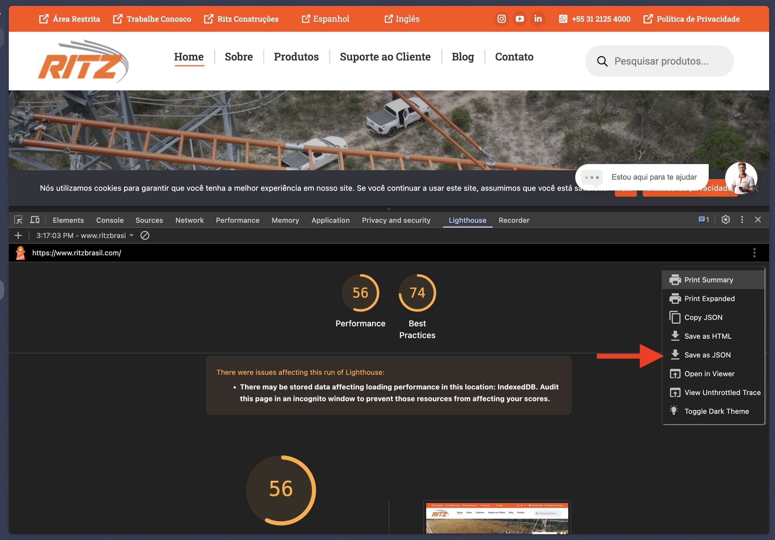775x540 pixels.
Task: Open Política de Privacidade top link
Action: pos(691,19)
